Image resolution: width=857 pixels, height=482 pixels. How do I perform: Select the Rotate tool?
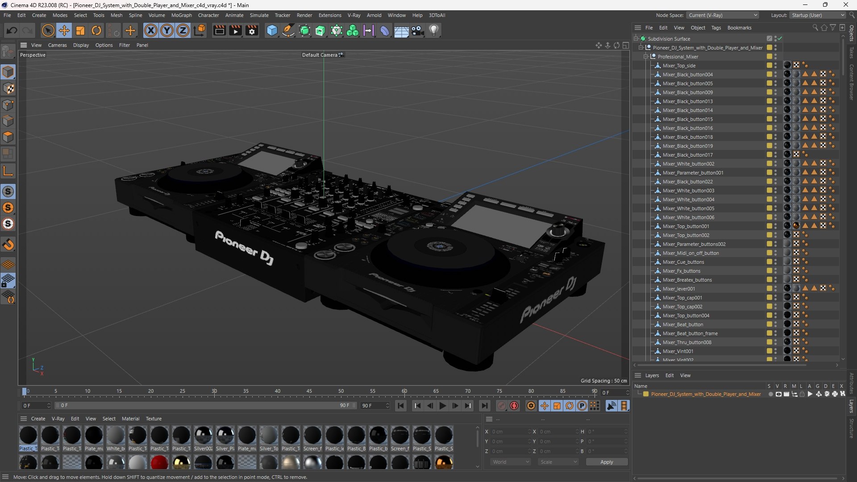coord(96,30)
